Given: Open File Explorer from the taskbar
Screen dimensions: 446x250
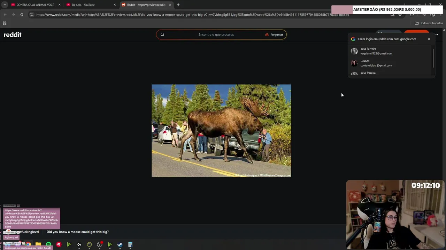Looking at the screenshot, I should (38, 244).
